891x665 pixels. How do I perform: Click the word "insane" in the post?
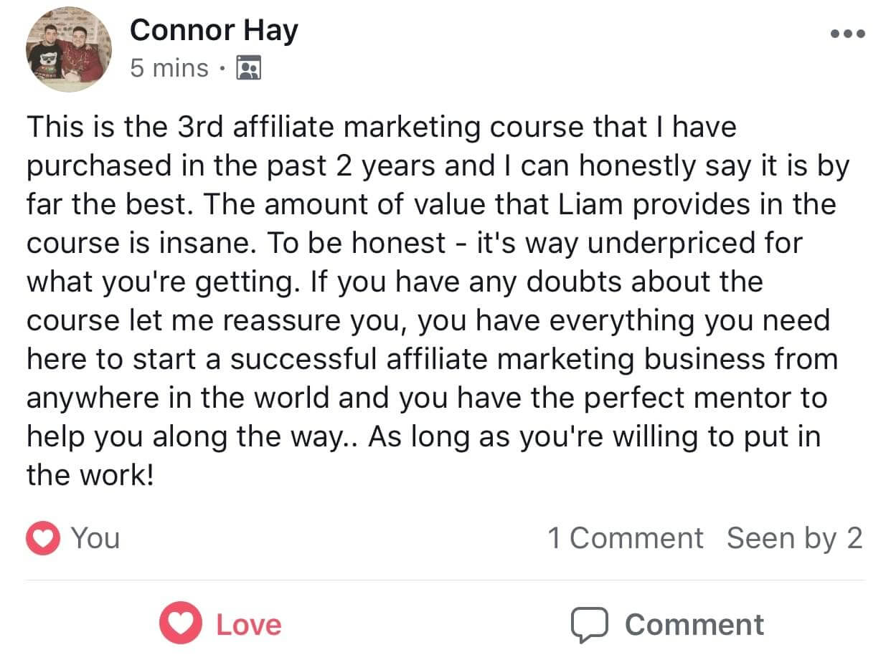[x=212, y=244]
